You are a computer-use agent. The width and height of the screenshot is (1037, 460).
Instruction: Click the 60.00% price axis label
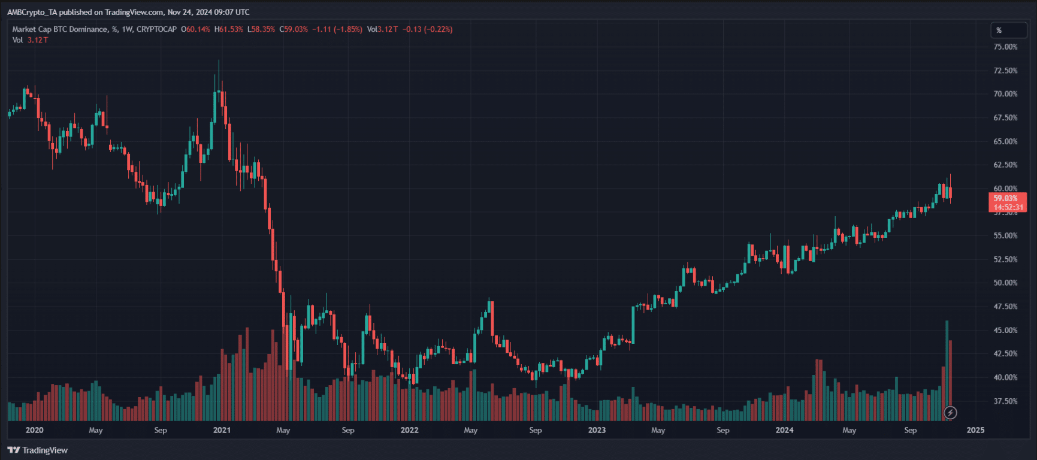click(x=1005, y=189)
